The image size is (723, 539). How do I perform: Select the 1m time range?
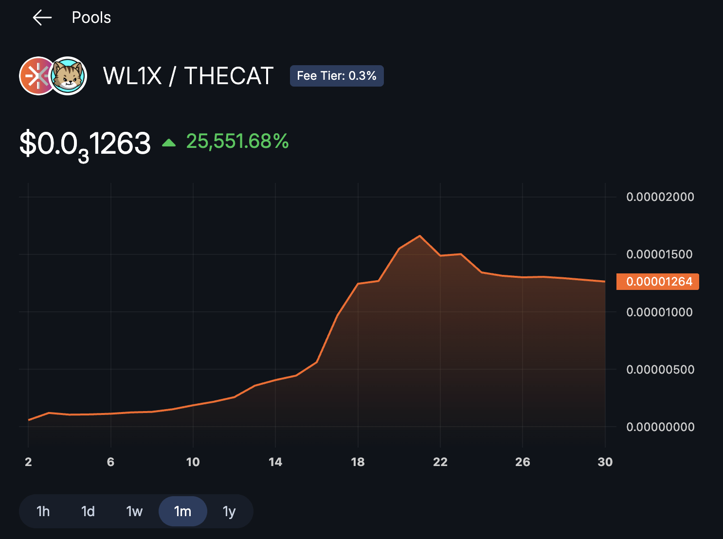[x=183, y=511]
